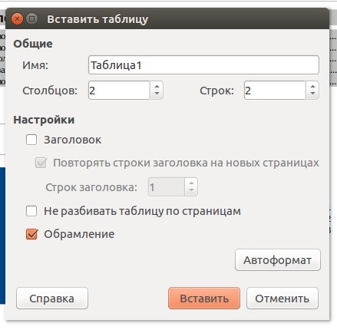
Task: Click inside the Столбцов number field
Action: 119,91
